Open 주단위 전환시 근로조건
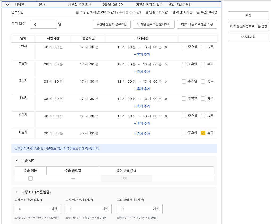Viewport: 271px width, 224px height. [x=112, y=24]
